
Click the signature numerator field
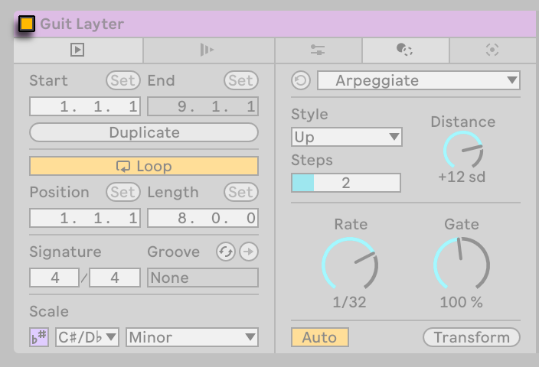coord(54,278)
